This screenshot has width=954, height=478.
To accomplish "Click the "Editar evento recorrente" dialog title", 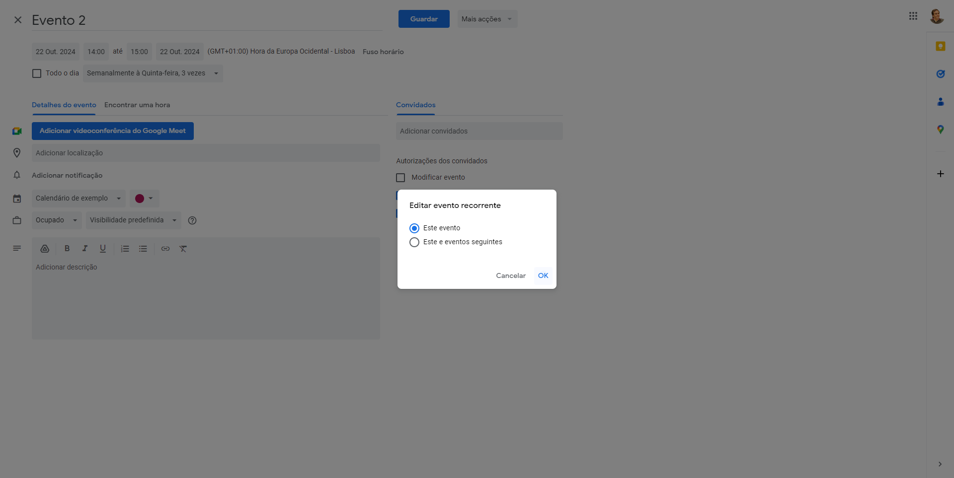I will tap(455, 205).
